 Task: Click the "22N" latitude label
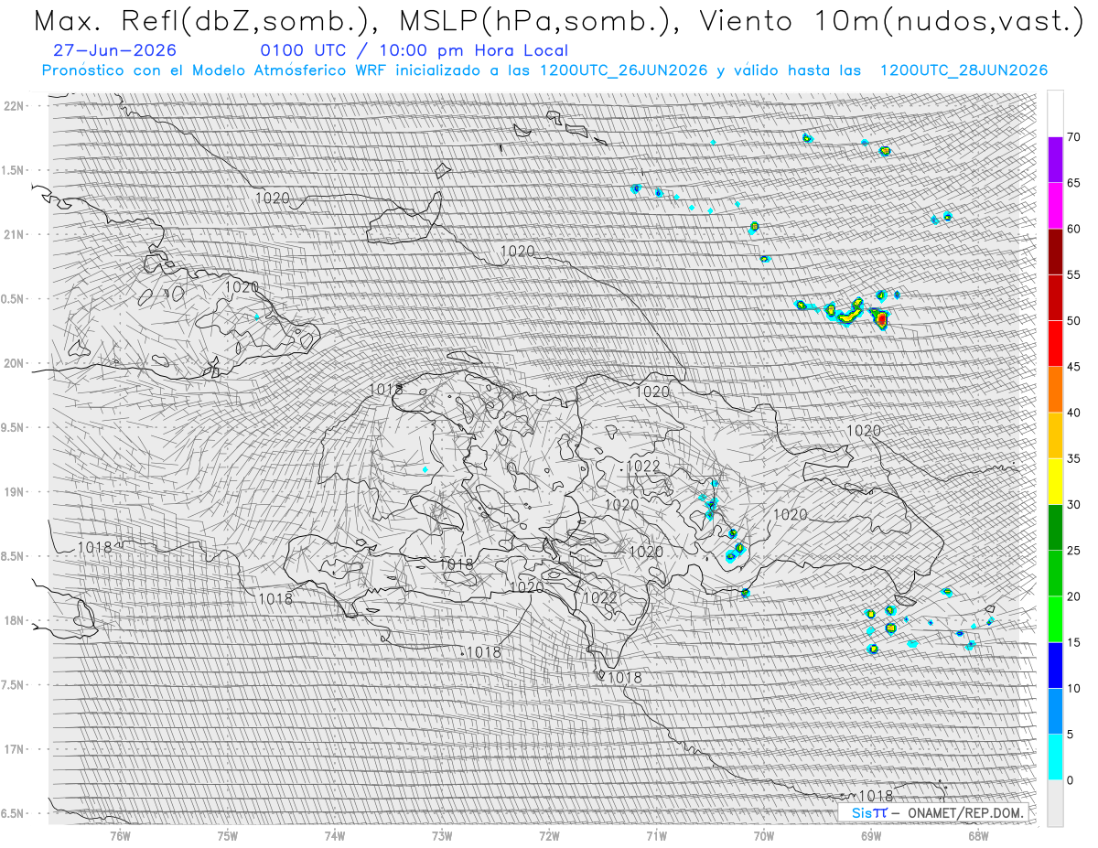[15, 105]
